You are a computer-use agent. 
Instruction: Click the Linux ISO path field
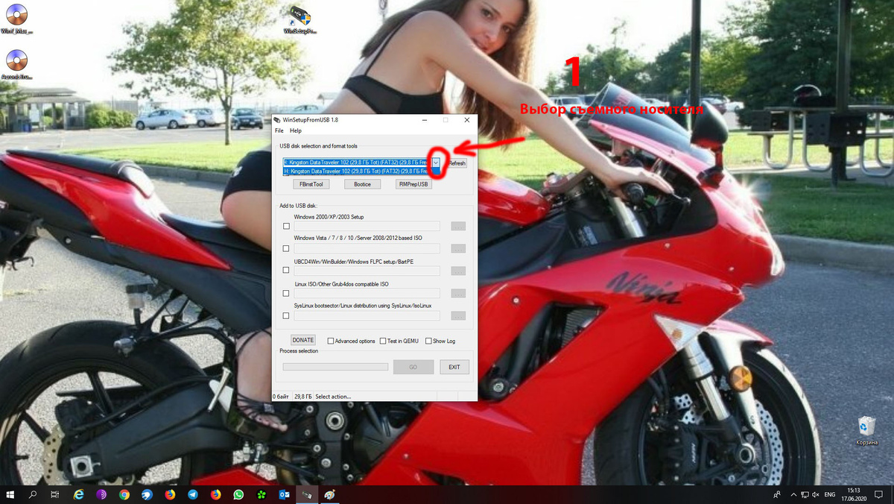[367, 293]
